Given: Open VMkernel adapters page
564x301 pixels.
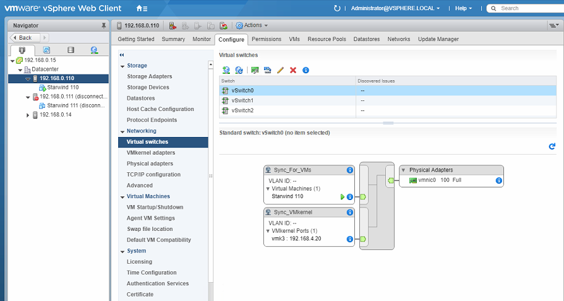Looking at the screenshot, I should click(x=151, y=153).
